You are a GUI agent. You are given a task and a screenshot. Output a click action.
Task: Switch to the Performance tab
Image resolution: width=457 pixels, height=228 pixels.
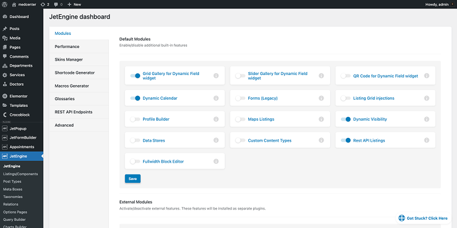point(79,47)
